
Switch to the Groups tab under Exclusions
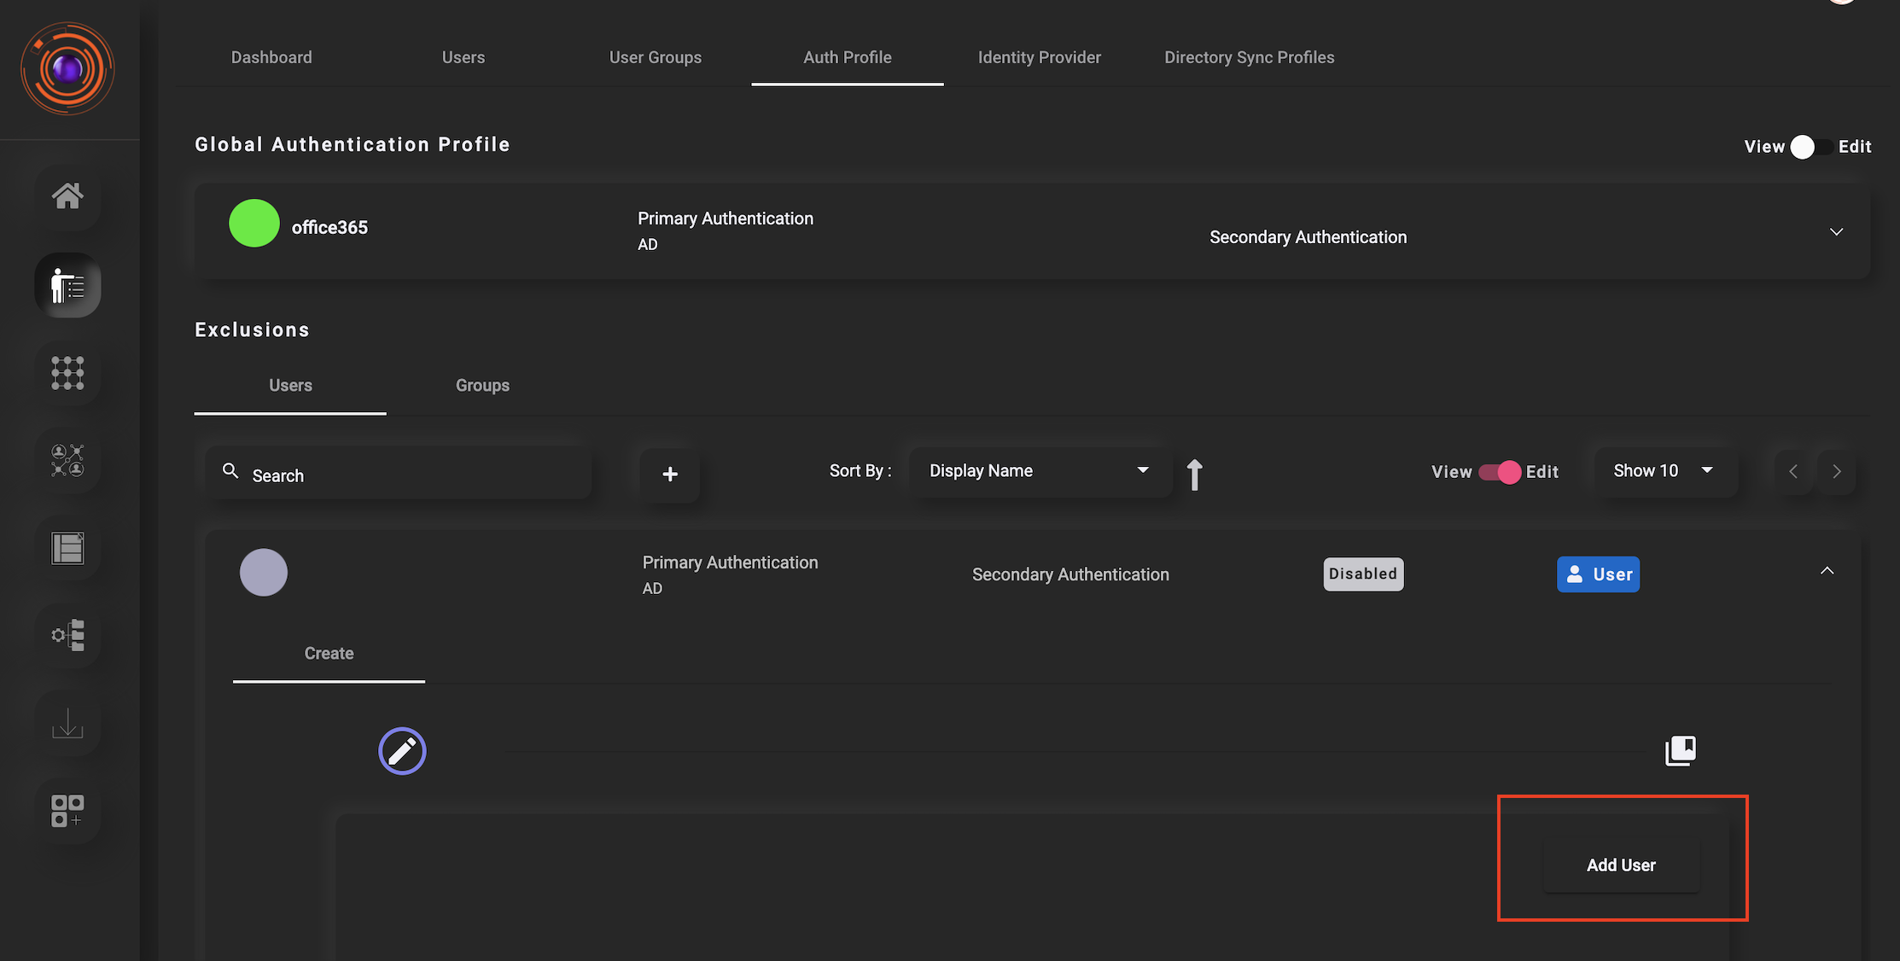(x=482, y=385)
